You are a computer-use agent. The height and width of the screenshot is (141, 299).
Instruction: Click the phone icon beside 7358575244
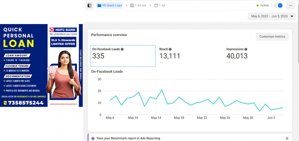[5, 103]
